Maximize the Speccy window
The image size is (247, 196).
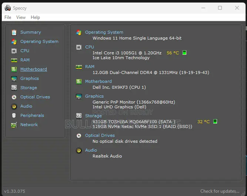(x=220, y=8)
